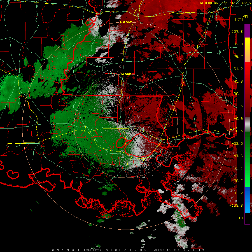Click the 30.1 velocity scale value
252x252 pixels.
coord(238,94)
